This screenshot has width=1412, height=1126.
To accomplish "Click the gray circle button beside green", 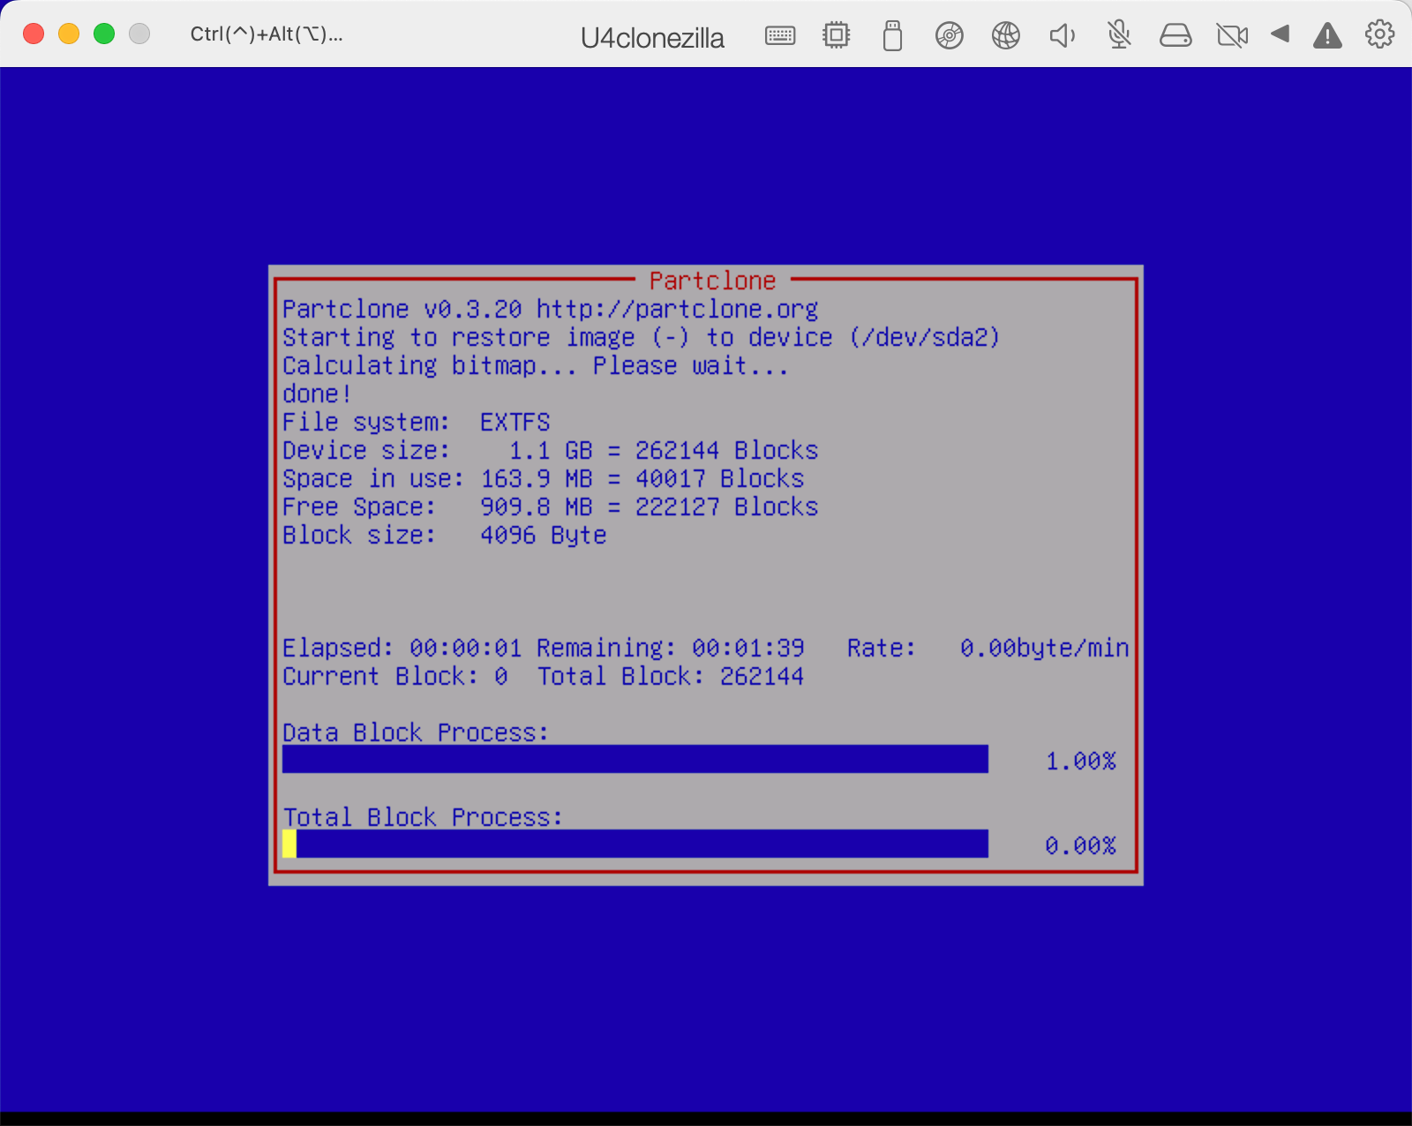I will pyautogui.click(x=139, y=34).
